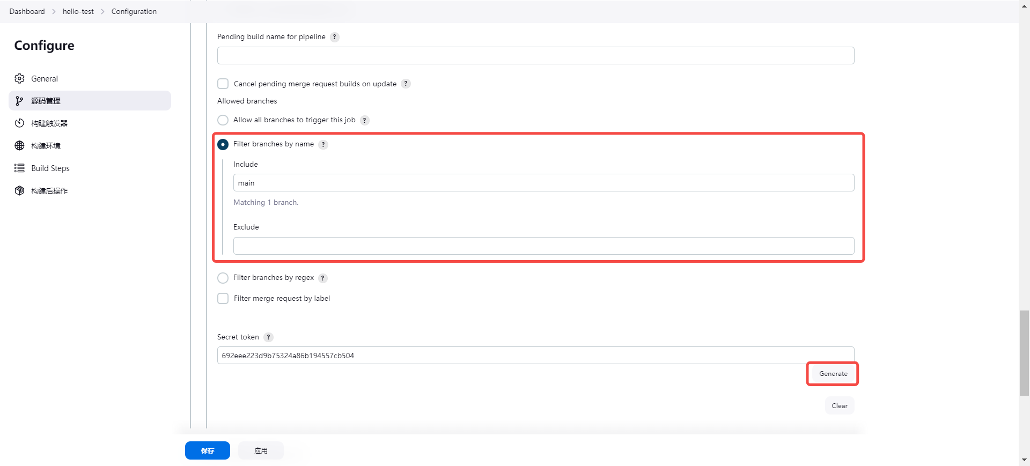
Task: Open hello-test breadcrumb link
Action: point(78,11)
